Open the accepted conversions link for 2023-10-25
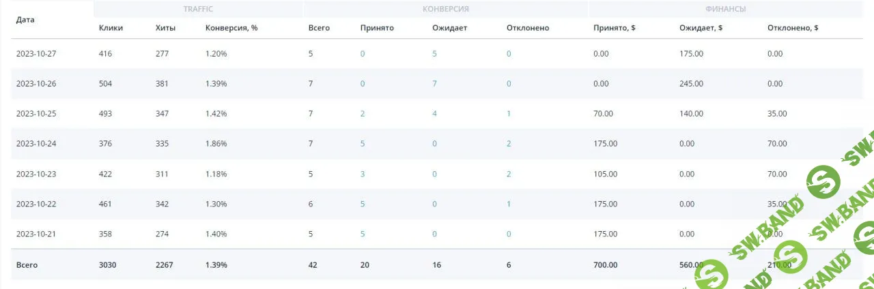 coord(363,114)
